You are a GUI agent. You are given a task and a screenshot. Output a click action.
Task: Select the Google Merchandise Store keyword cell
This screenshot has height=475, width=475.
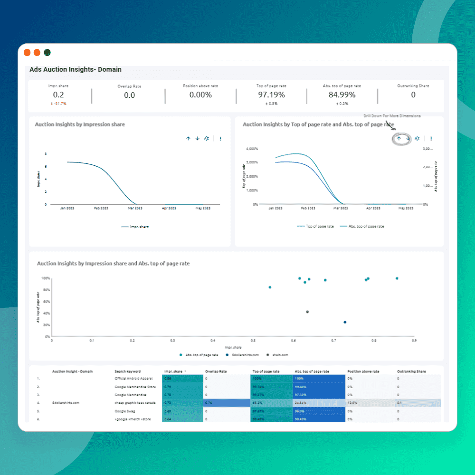135,387
